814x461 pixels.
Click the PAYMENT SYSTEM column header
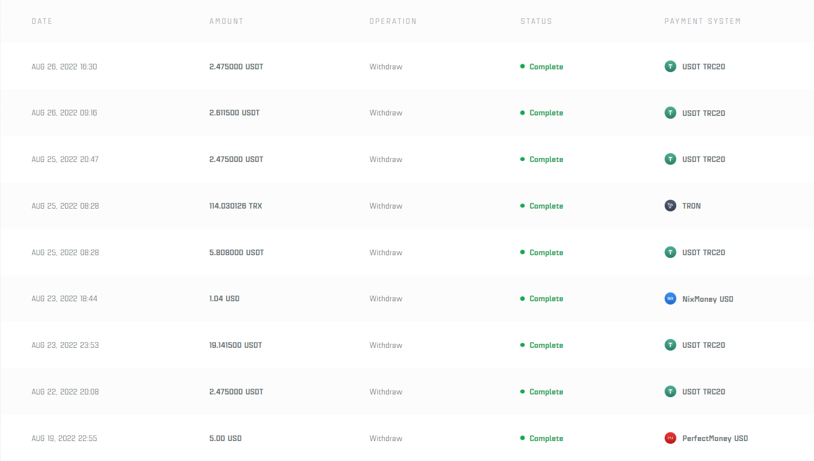pos(702,21)
